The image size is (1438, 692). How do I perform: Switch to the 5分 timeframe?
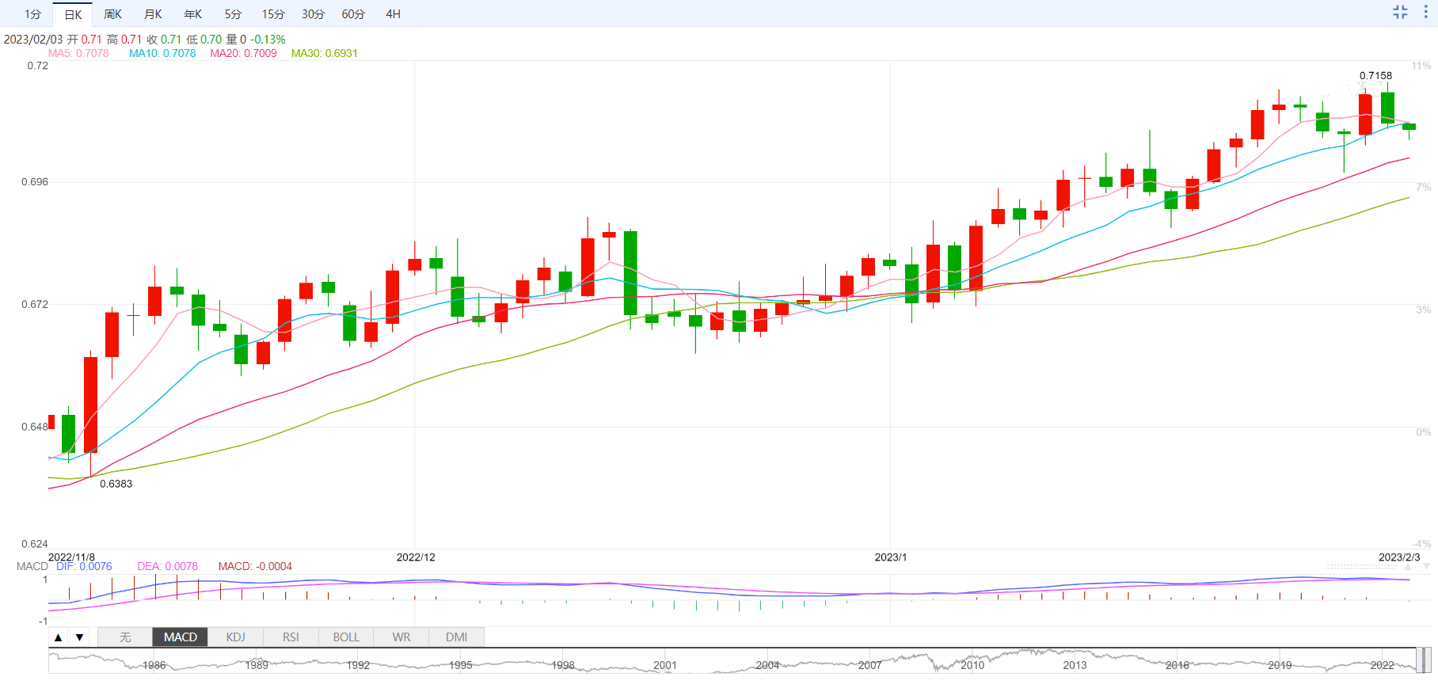pyautogui.click(x=233, y=14)
